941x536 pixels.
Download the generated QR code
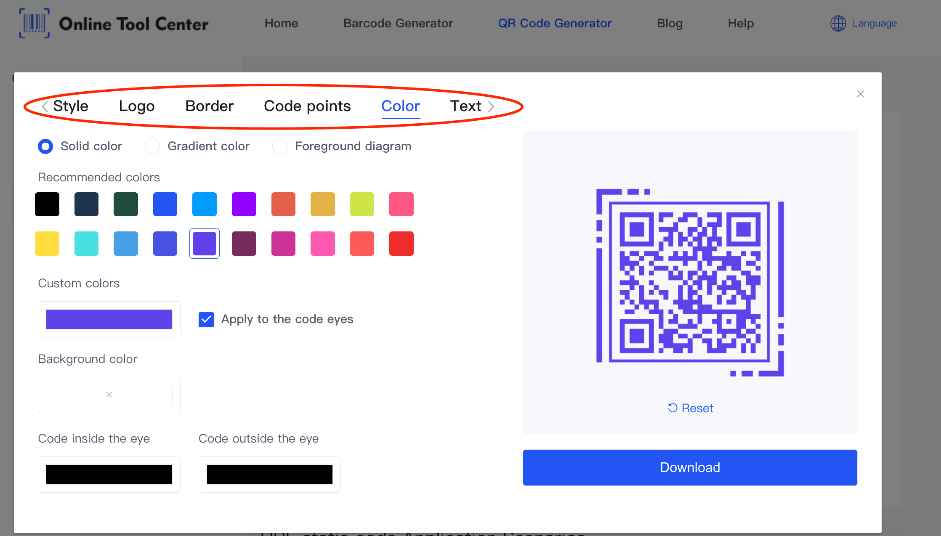click(690, 467)
